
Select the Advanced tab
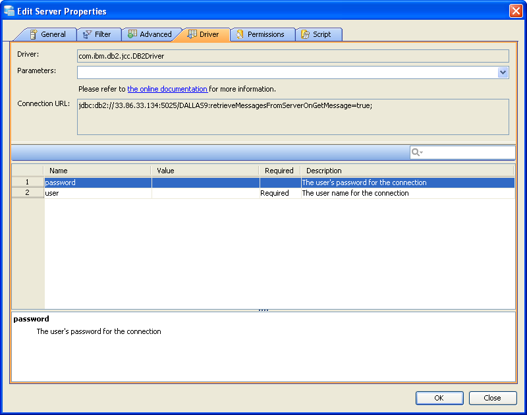point(150,34)
